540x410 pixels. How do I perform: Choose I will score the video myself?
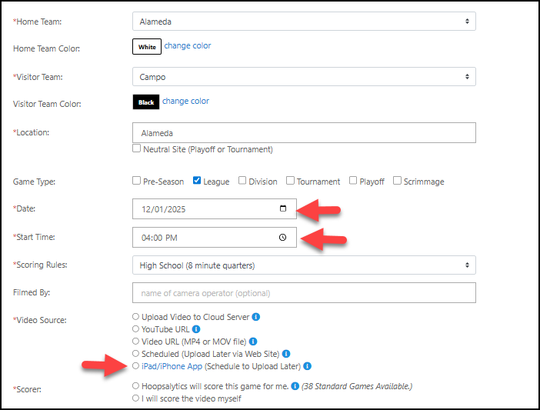pyautogui.click(x=136, y=398)
